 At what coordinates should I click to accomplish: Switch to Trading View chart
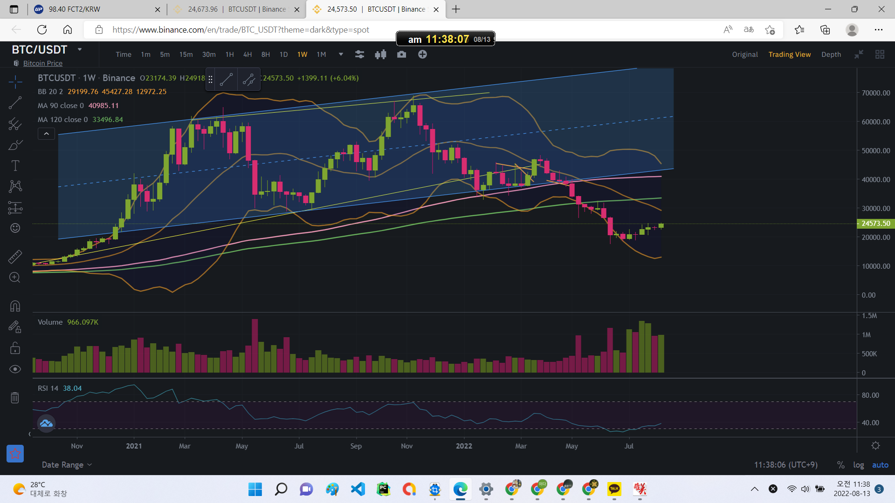tap(790, 54)
